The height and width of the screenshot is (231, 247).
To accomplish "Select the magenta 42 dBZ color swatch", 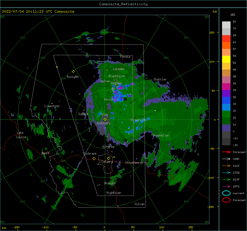I will click(x=226, y=87).
